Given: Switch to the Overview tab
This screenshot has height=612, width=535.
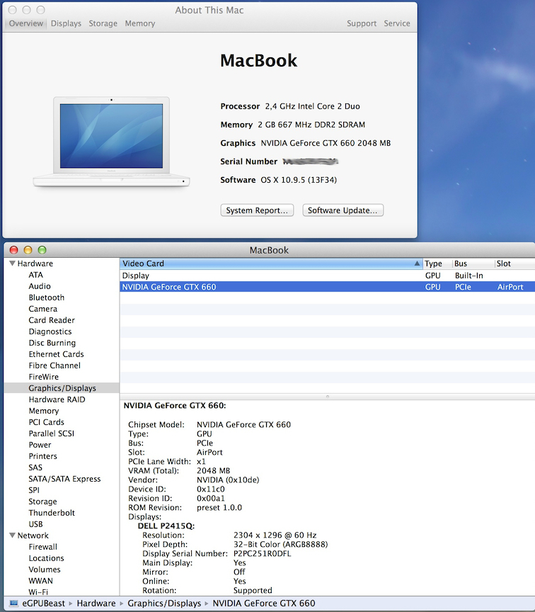Looking at the screenshot, I should click(25, 23).
